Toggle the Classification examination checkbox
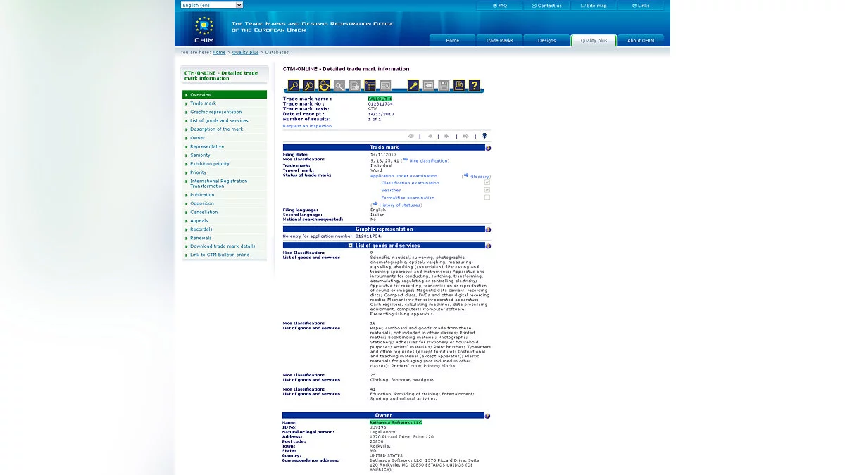This screenshot has width=845, height=475. click(x=487, y=183)
